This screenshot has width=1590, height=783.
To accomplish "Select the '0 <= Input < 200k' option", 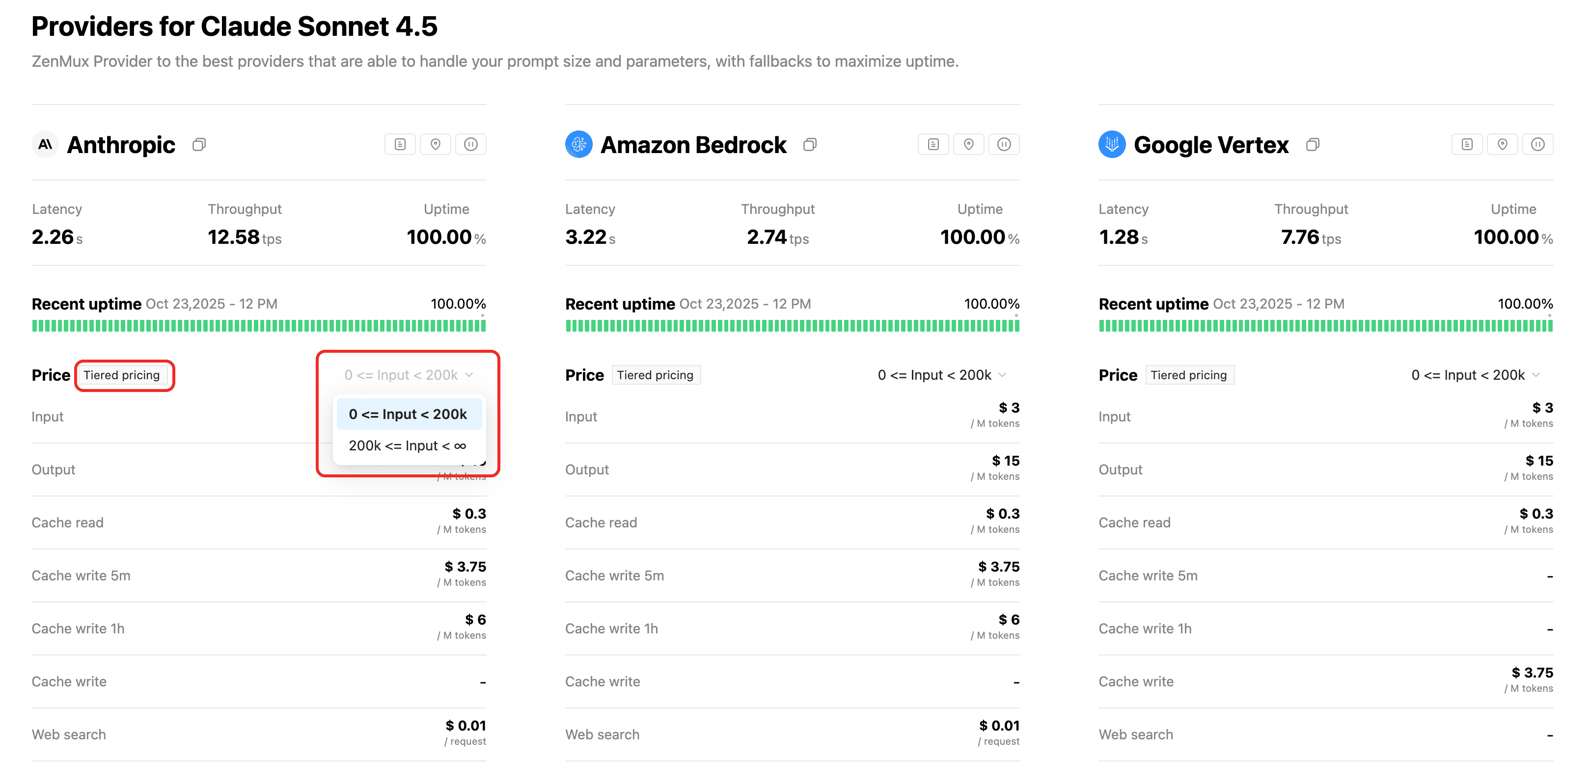I will point(408,414).
